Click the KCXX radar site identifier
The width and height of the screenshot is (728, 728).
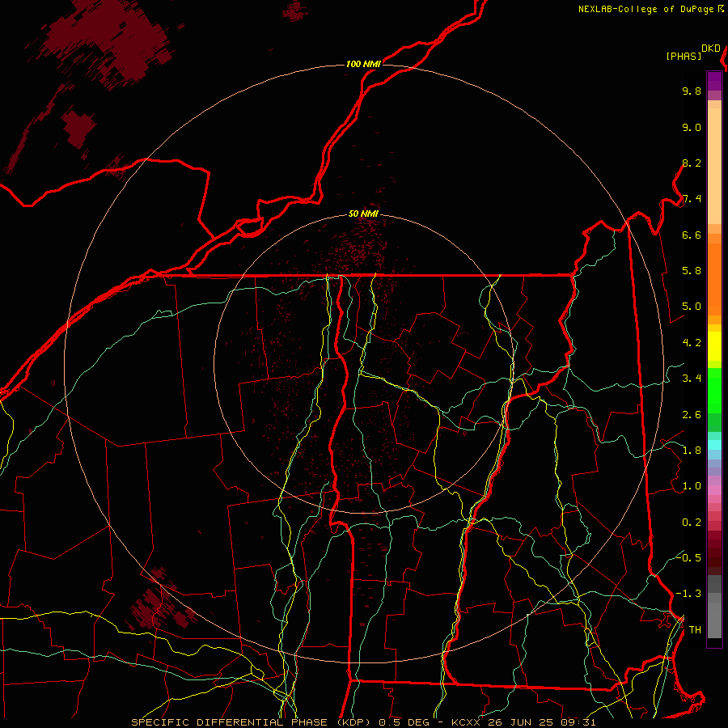click(466, 722)
